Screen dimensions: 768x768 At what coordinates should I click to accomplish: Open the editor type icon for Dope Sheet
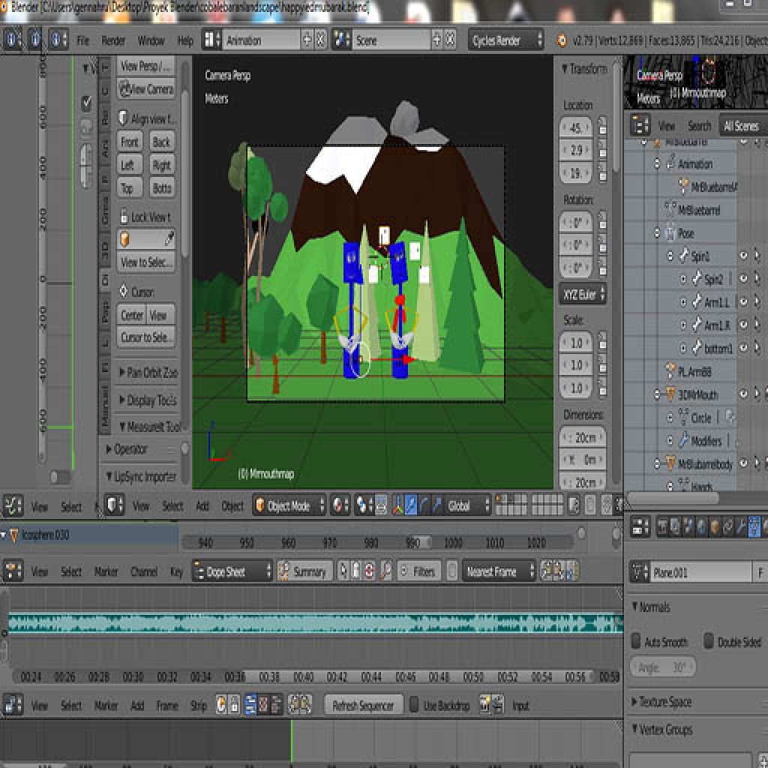pyautogui.click(x=13, y=571)
